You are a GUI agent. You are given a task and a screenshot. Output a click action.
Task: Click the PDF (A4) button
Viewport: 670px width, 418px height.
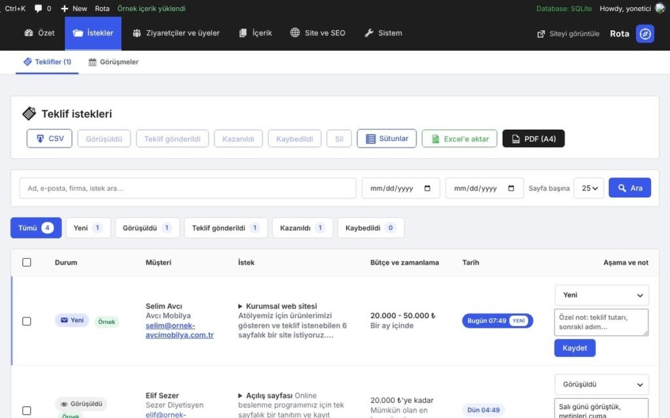tap(533, 138)
